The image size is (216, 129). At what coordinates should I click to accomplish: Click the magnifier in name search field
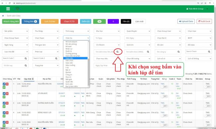coord(118,52)
